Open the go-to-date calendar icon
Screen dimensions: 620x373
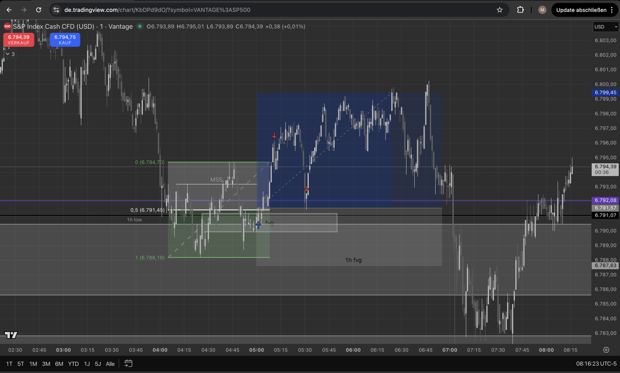pyautogui.click(x=129, y=364)
